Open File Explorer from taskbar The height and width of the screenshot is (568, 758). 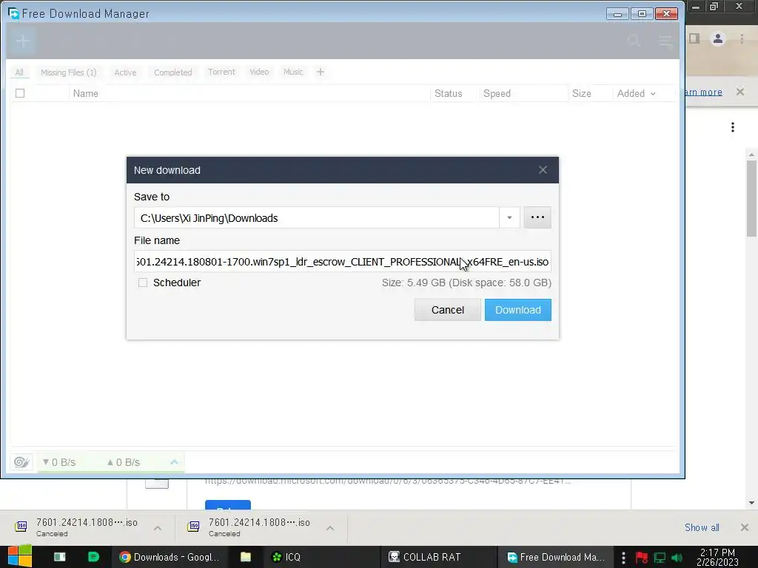click(x=246, y=557)
